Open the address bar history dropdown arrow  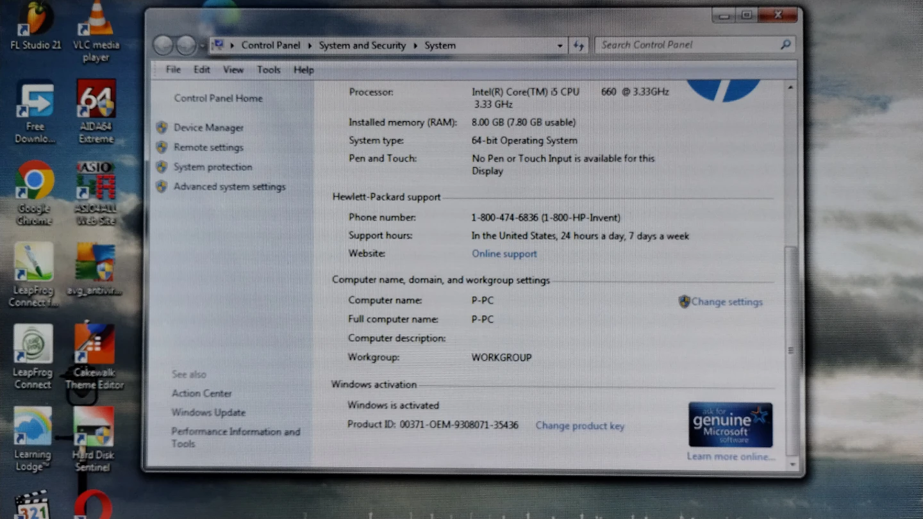point(560,46)
